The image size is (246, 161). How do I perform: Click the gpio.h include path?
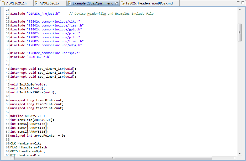tap(54, 29)
